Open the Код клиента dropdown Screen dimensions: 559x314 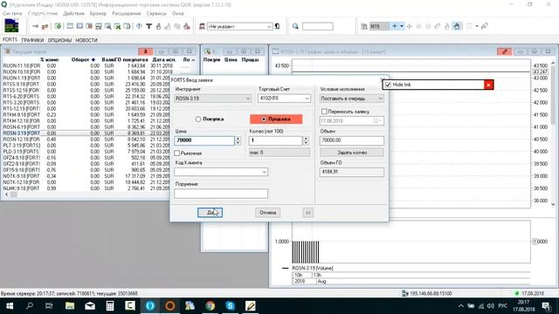coord(221,172)
